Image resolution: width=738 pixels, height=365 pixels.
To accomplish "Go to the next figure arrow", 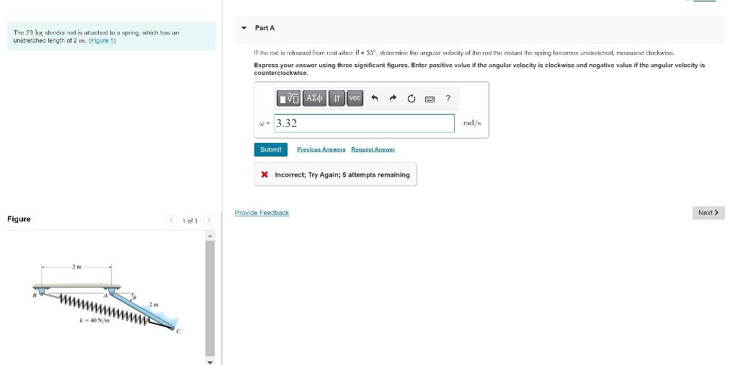I will click(x=209, y=221).
